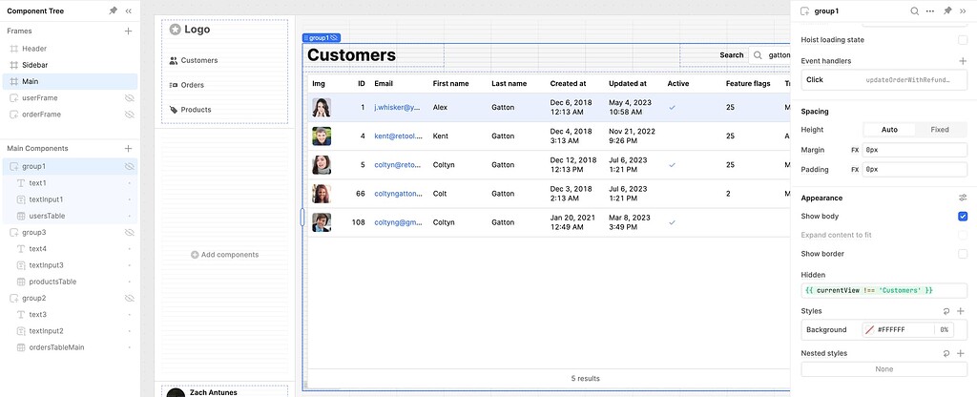The height and width of the screenshot is (397, 977).
Task: Sort table by Email column header
Action: point(384,84)
